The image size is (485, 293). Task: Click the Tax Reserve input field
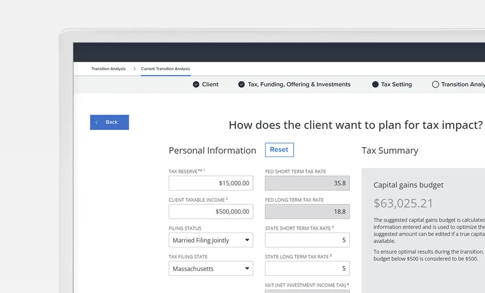211,183
